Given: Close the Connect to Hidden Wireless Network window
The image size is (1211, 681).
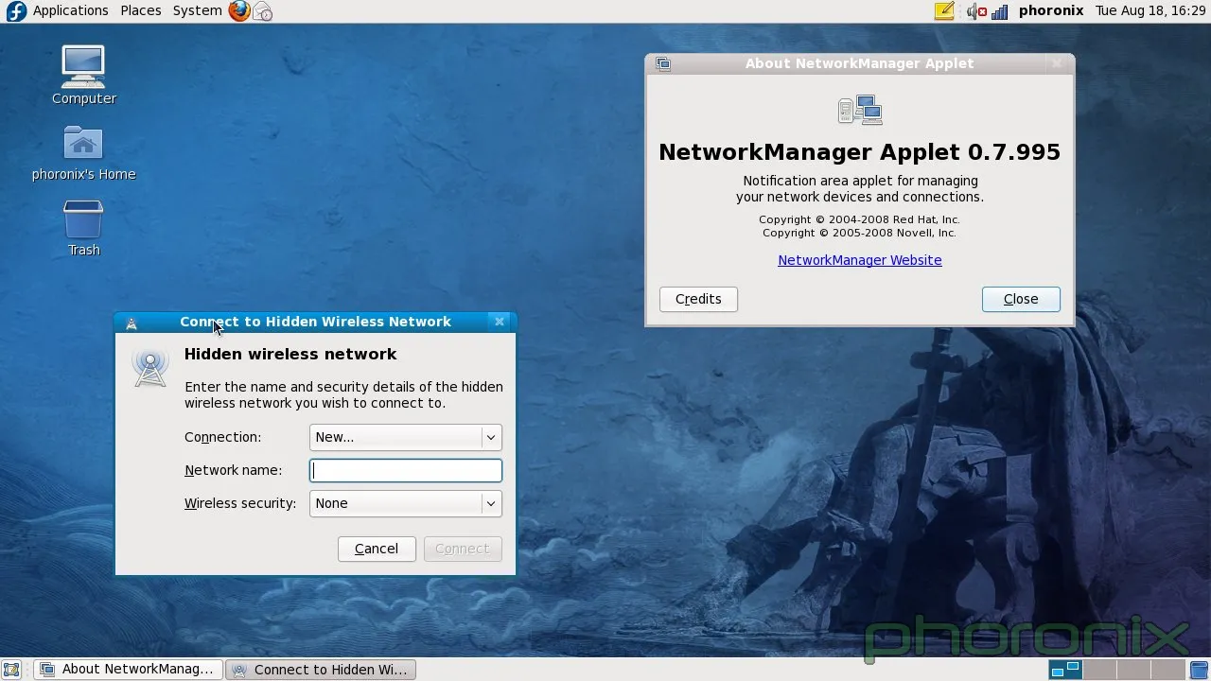Looking at the screenshot, I should click(500, 322).
